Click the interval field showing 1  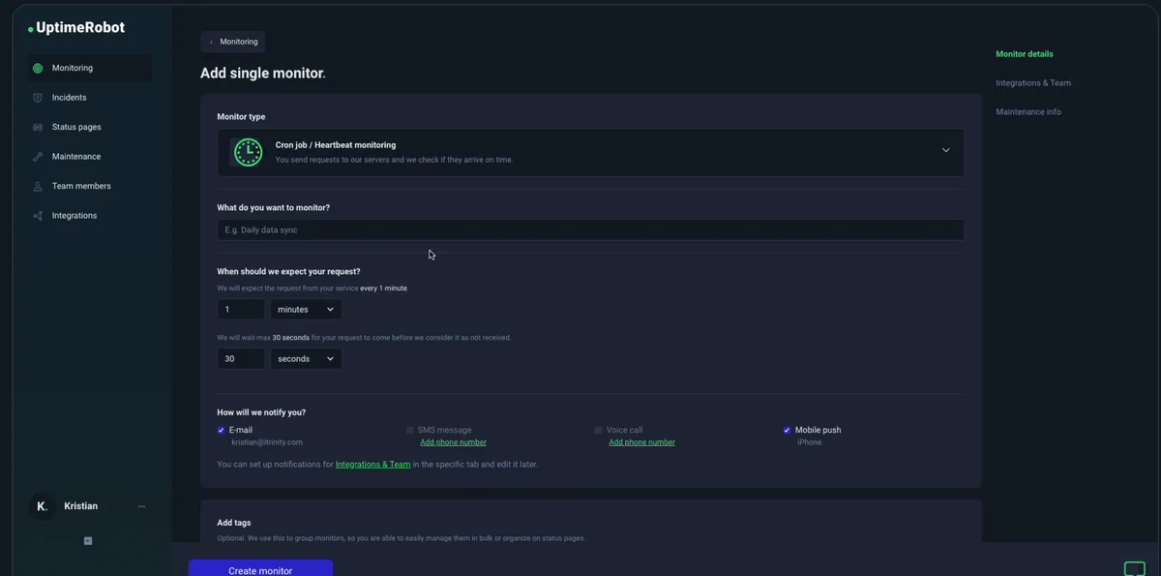point(241,310)
